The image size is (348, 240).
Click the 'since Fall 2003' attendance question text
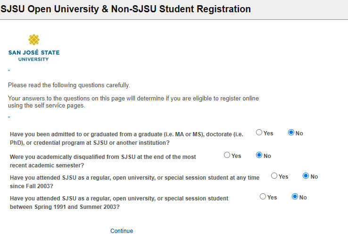tap(134, 182)
